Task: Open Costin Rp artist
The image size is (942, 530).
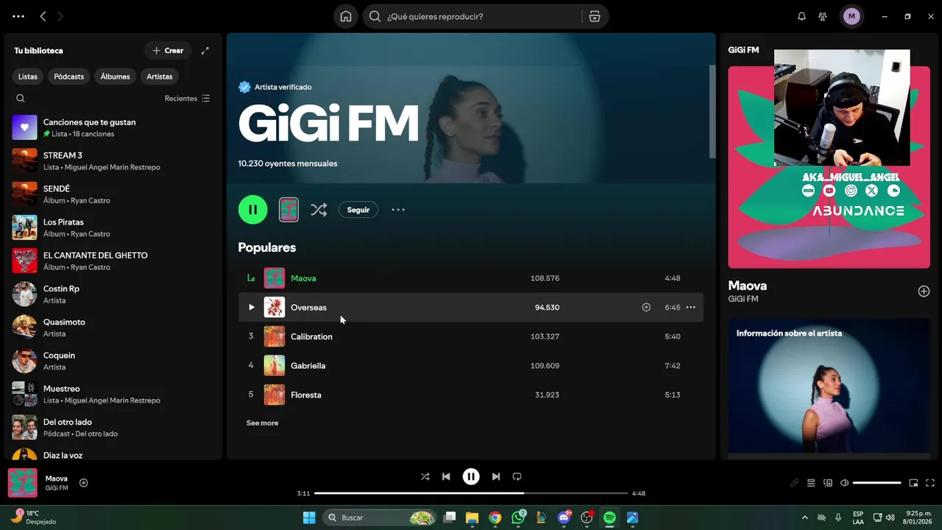Action: tap(113, 294)
